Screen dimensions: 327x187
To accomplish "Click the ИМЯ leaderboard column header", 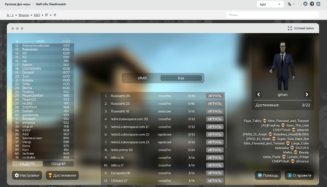I will 40,41.
